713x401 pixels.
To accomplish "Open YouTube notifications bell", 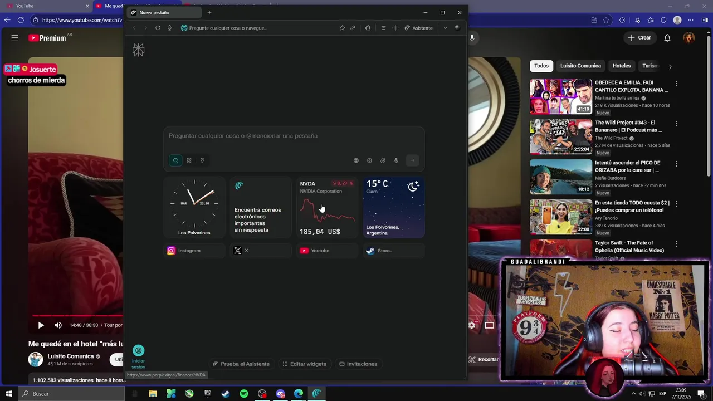I will point(667,38).
